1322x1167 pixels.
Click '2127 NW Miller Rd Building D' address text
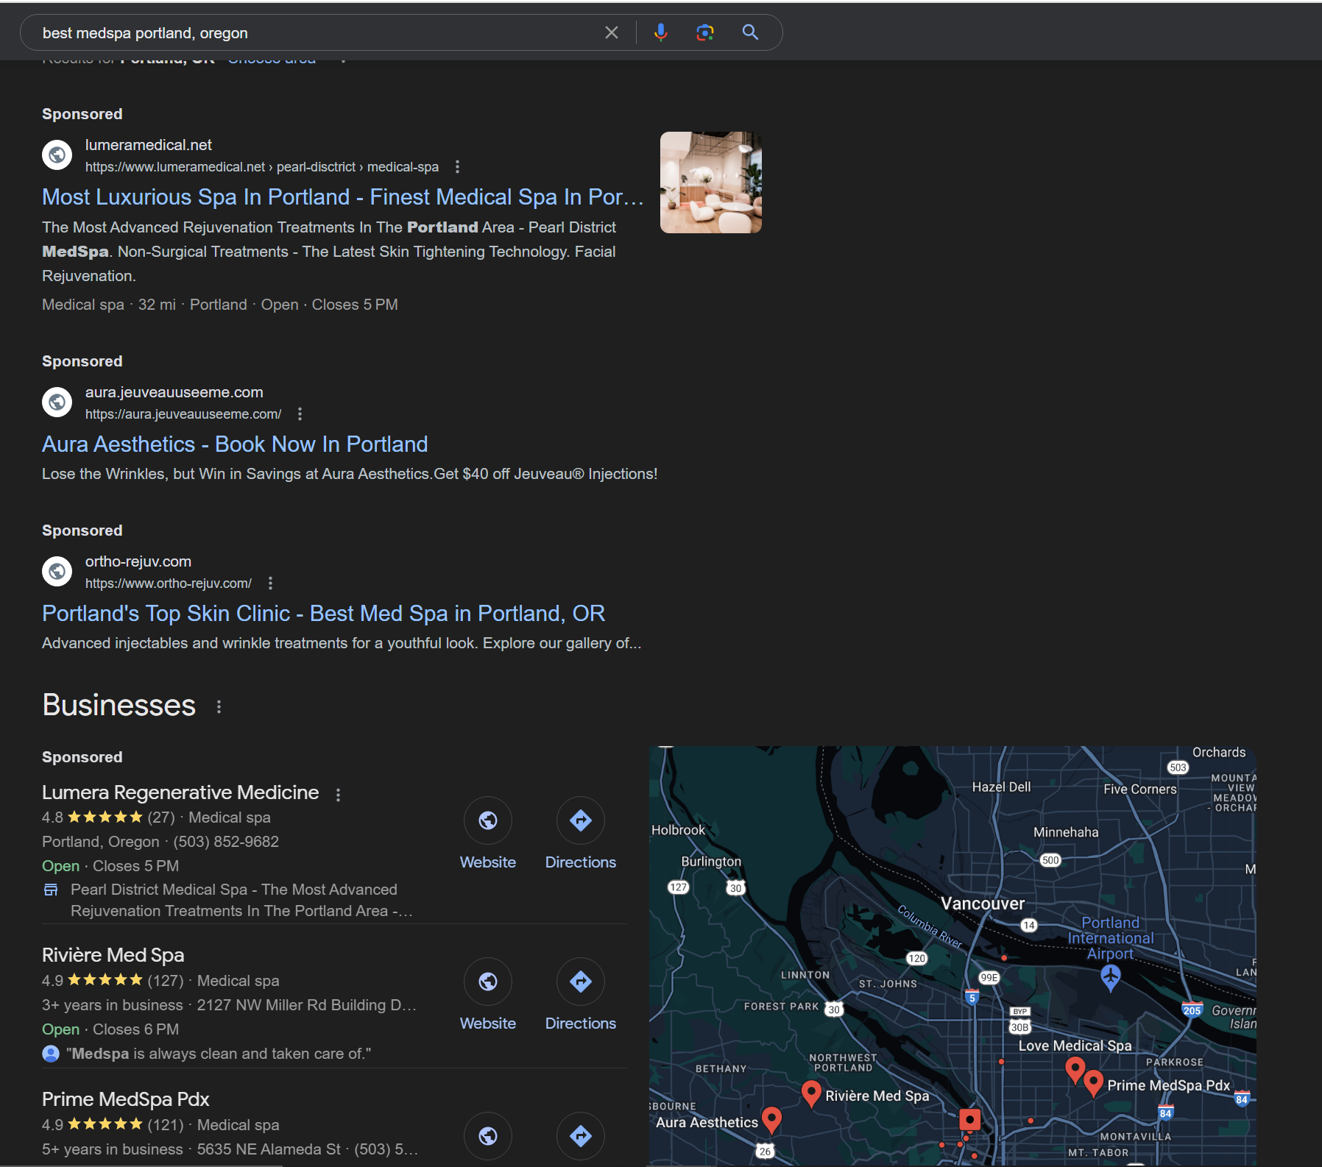click(x=307, y=1005)
